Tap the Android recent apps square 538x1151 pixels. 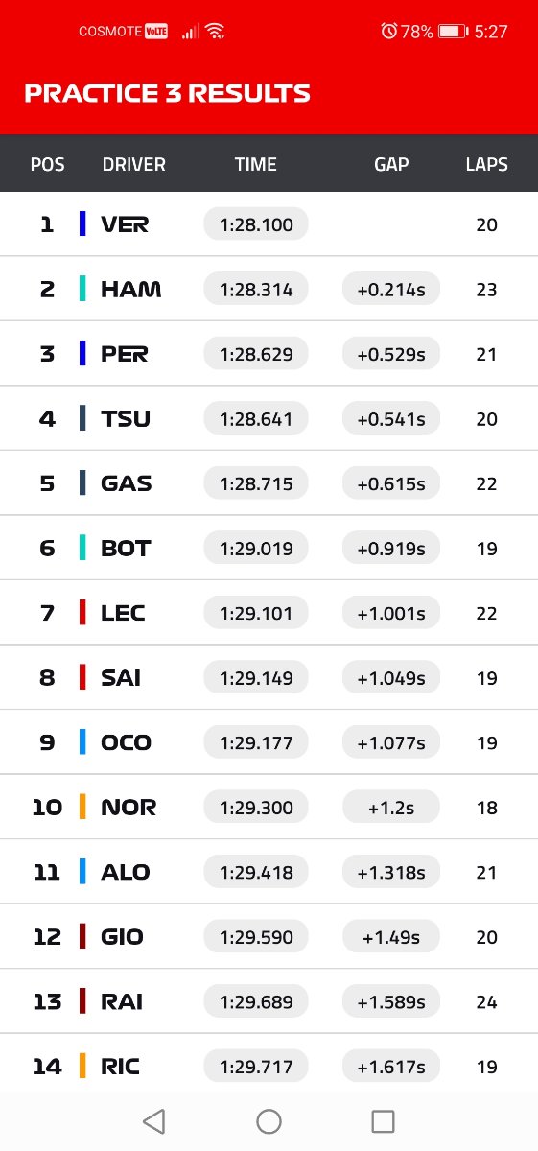coord(384,1121)
